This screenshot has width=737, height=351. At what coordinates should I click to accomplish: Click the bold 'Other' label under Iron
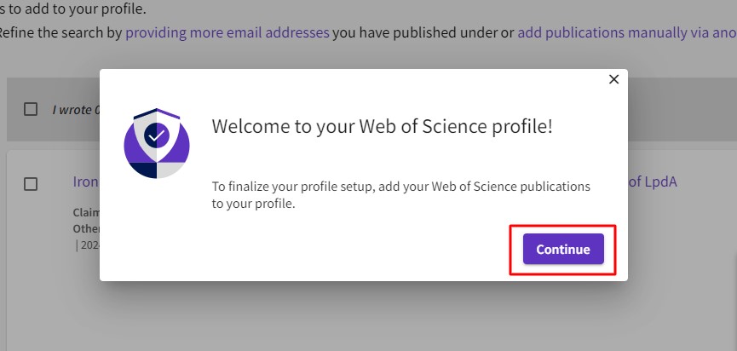click(x=87, y=228)
